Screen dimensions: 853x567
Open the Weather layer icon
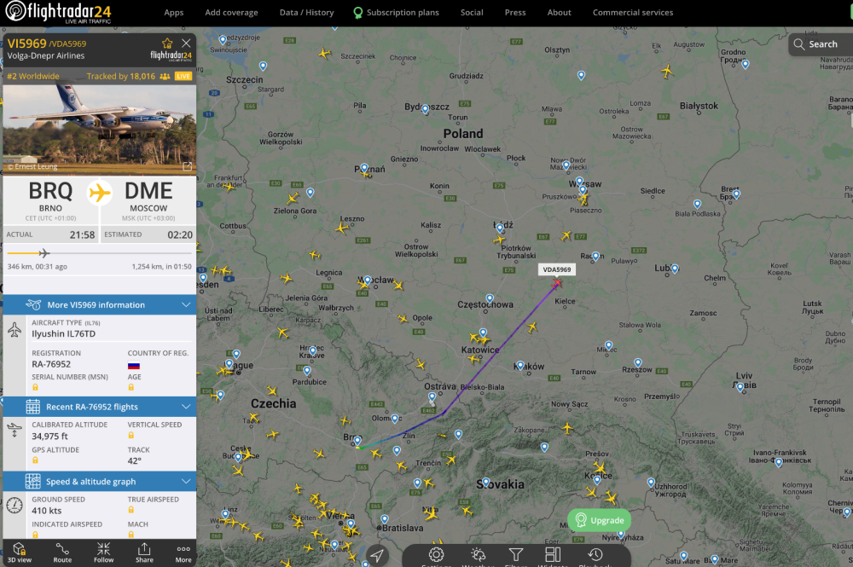(479, 555)
